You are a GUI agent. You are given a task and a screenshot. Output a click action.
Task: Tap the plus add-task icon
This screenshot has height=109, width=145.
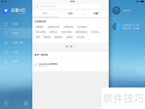click(6, 103)
